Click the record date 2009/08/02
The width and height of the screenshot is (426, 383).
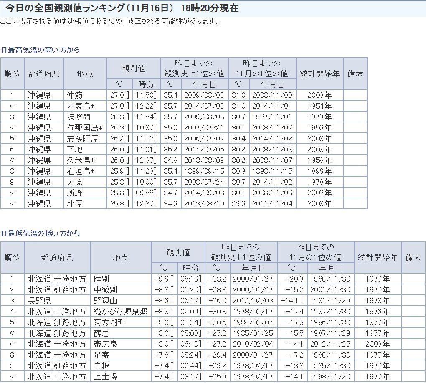(x=204, y=95)
